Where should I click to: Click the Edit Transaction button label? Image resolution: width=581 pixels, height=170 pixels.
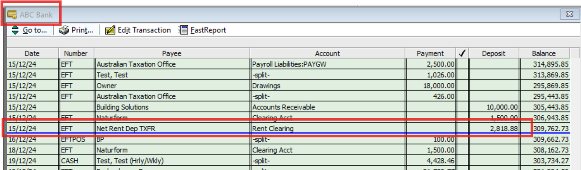coord(144,30)
